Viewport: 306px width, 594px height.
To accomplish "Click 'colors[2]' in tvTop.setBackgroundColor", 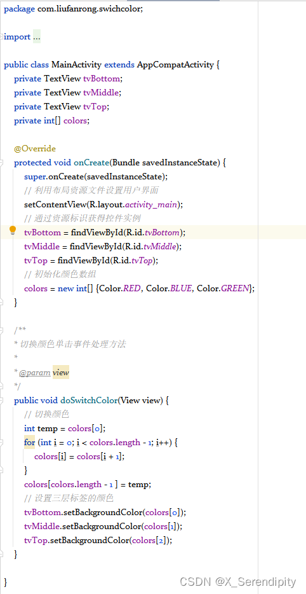I will (149, 541).
